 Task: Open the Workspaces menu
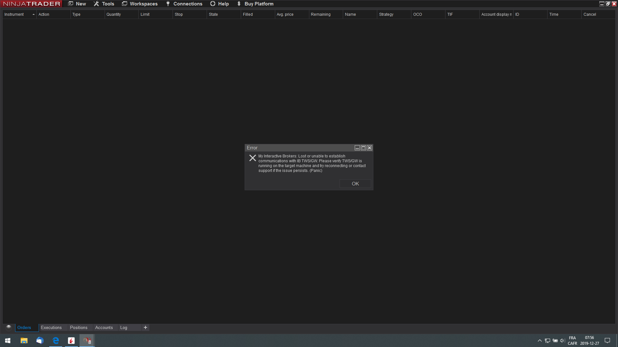[140, 4]
